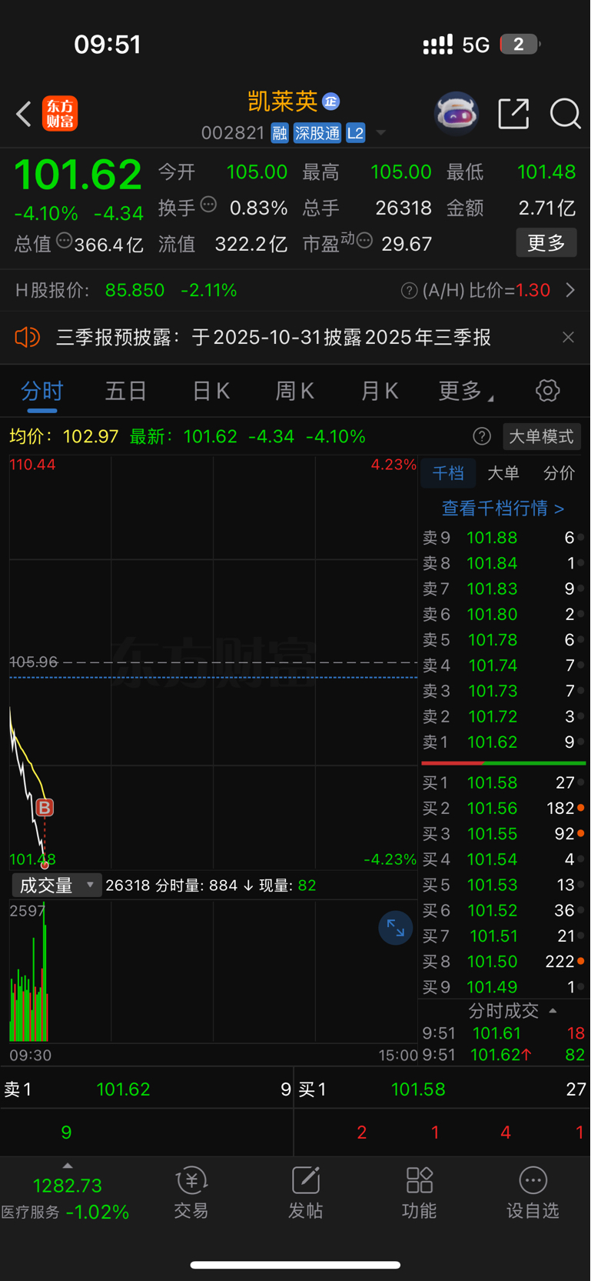
Task: Switch to 五日 tab
Action: (126, 392)
